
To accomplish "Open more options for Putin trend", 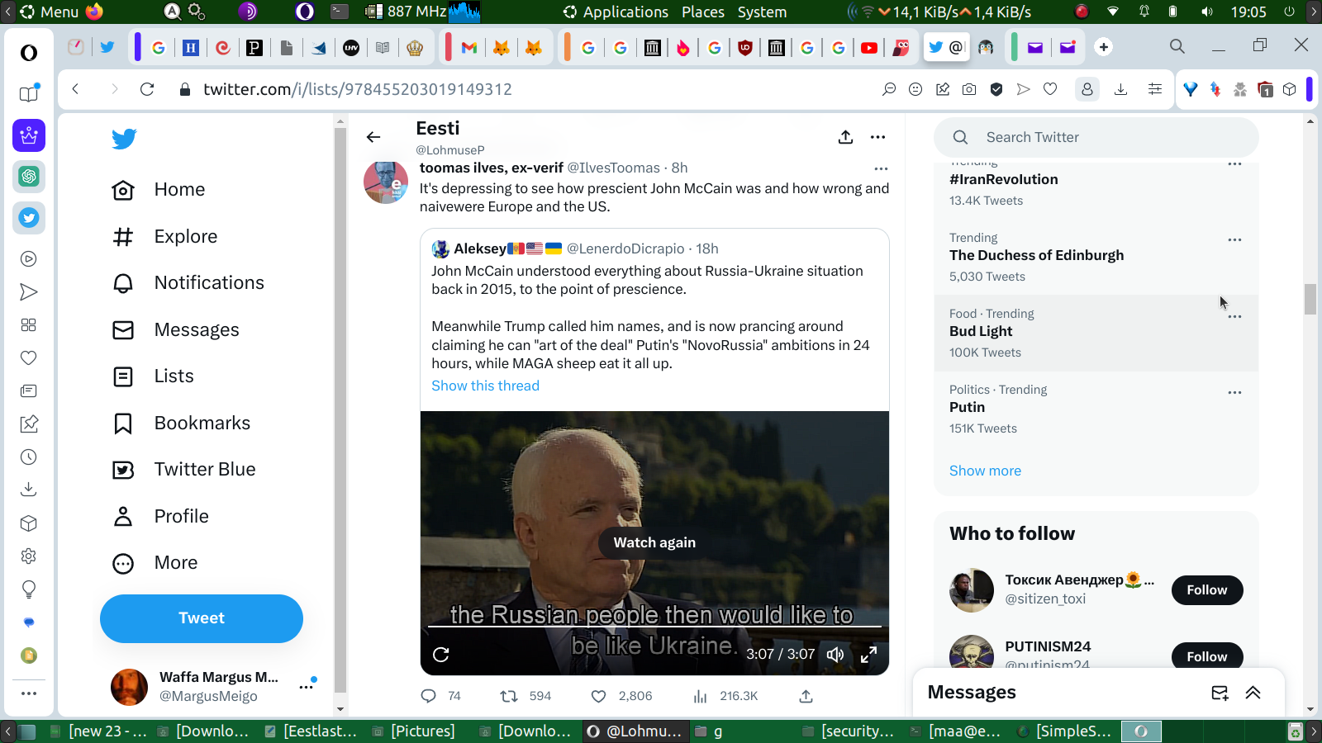I will [1234, 392].
